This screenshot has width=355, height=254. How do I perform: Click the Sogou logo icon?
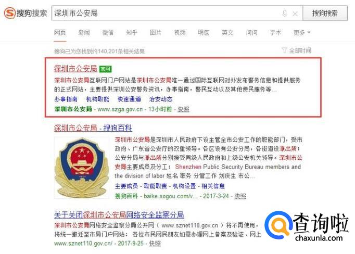(x=10, y=13)
